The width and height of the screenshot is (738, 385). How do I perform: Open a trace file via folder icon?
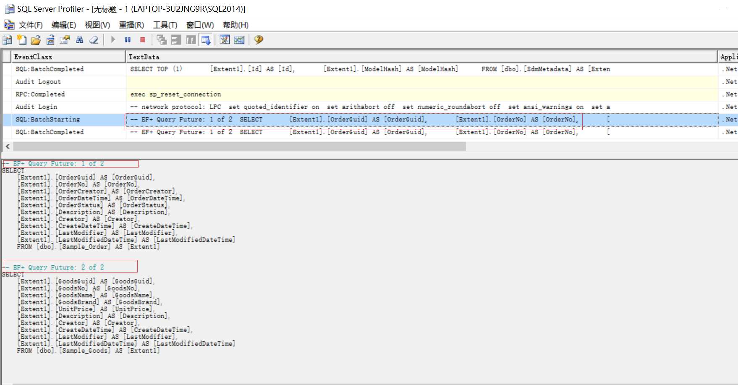click(36, 40)
